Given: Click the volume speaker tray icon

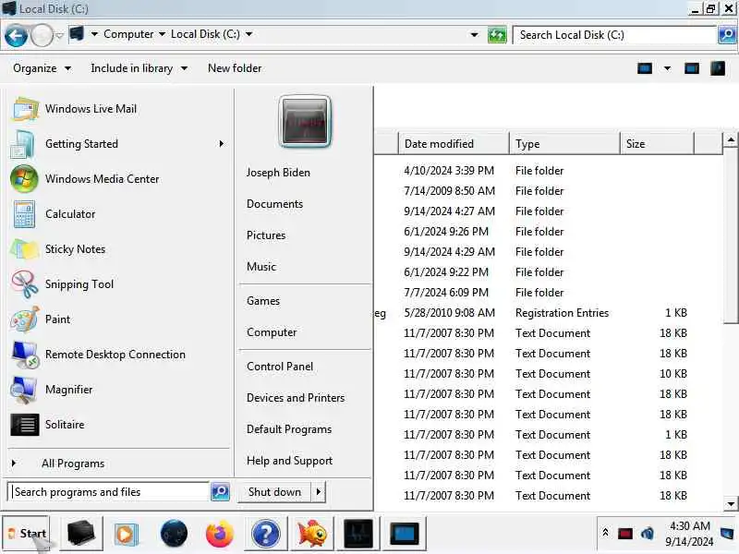Looking at the screenshot, I should coord(648,534).
